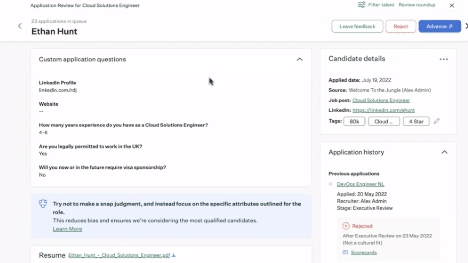The width and height of the screenshot is (468, 263).
Task: Open the Candidate details ellipsis menu
Action: 444,59
